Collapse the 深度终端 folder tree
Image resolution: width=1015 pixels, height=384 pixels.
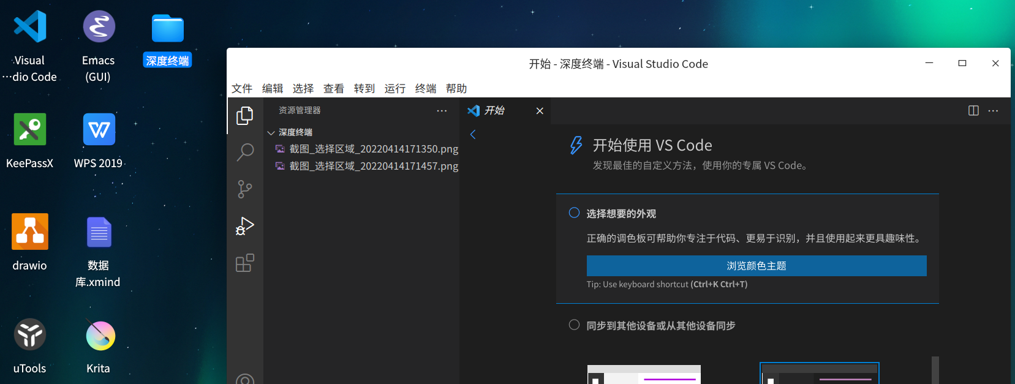coord(271,132)
